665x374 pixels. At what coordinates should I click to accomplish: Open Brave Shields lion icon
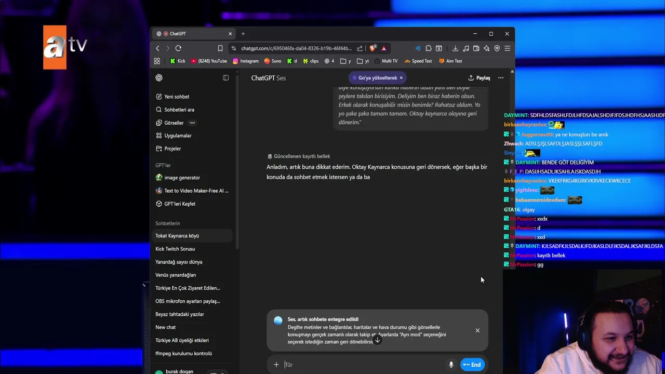(373, 48)
